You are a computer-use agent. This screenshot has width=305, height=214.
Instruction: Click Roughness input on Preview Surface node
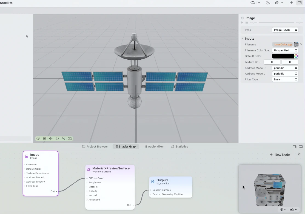(95, 183)
